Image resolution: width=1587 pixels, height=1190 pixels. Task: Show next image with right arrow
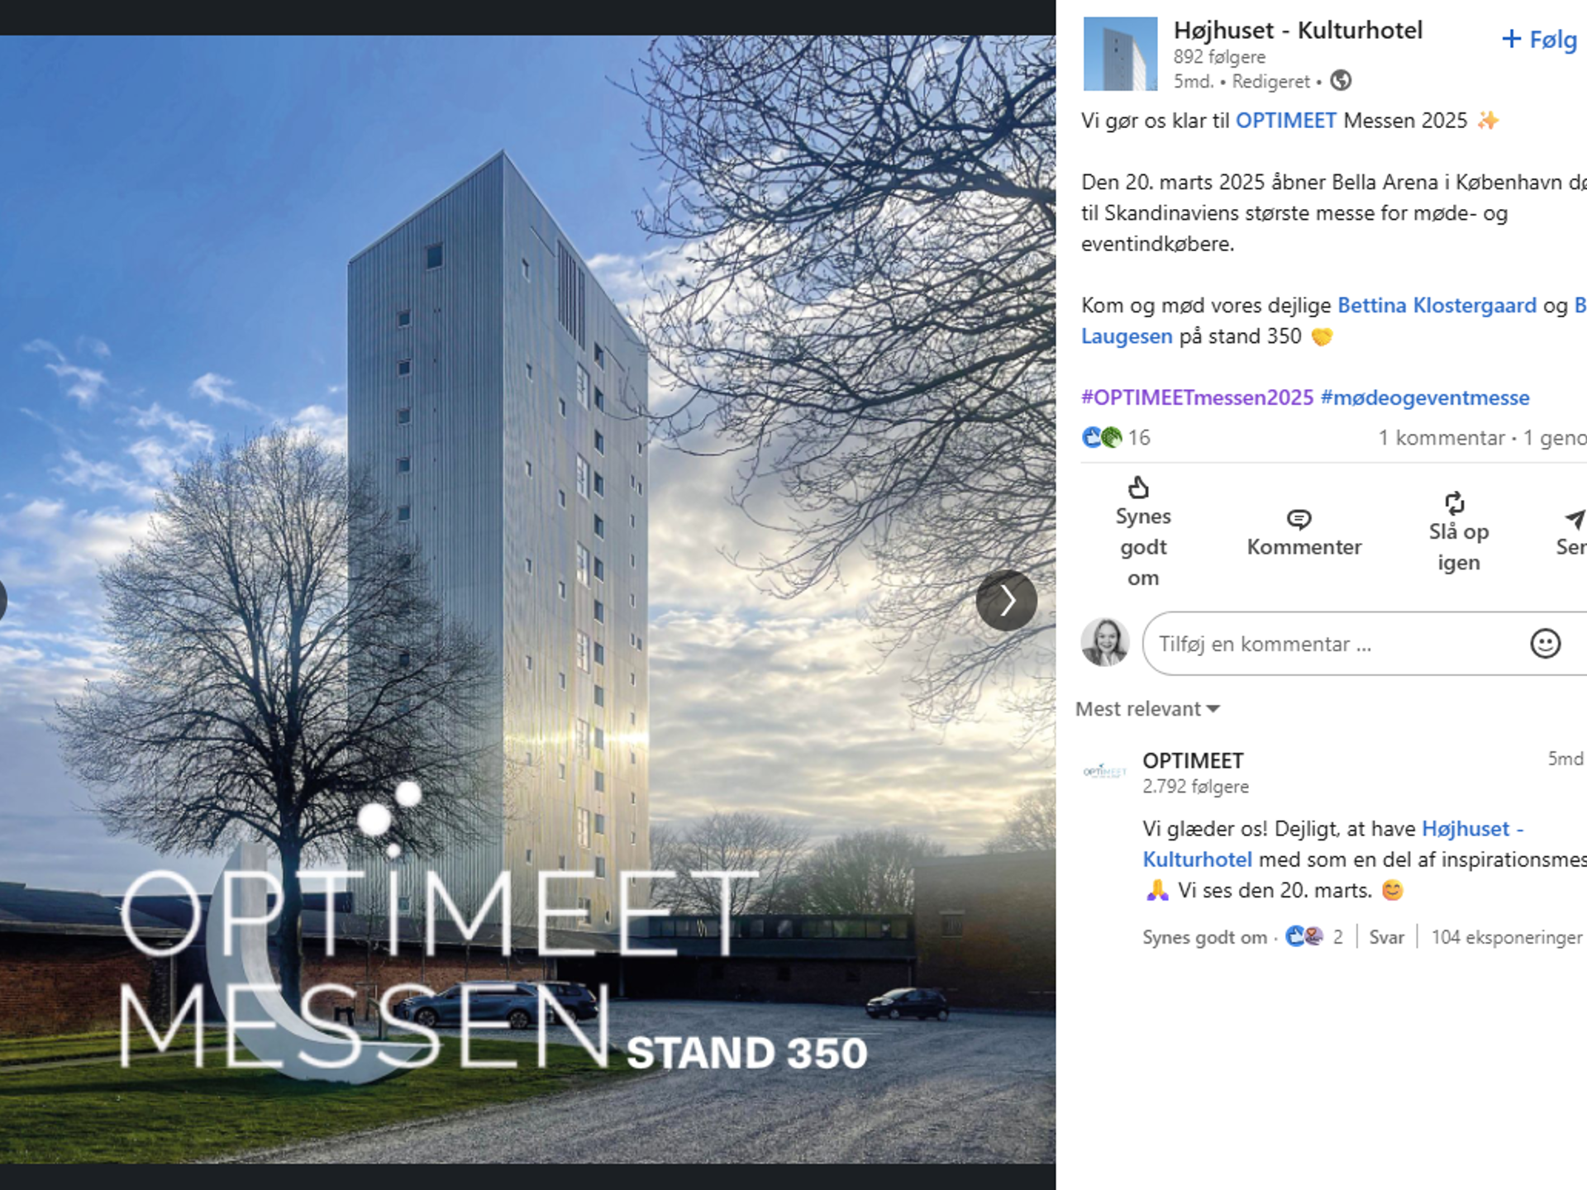pos(1006,601)
